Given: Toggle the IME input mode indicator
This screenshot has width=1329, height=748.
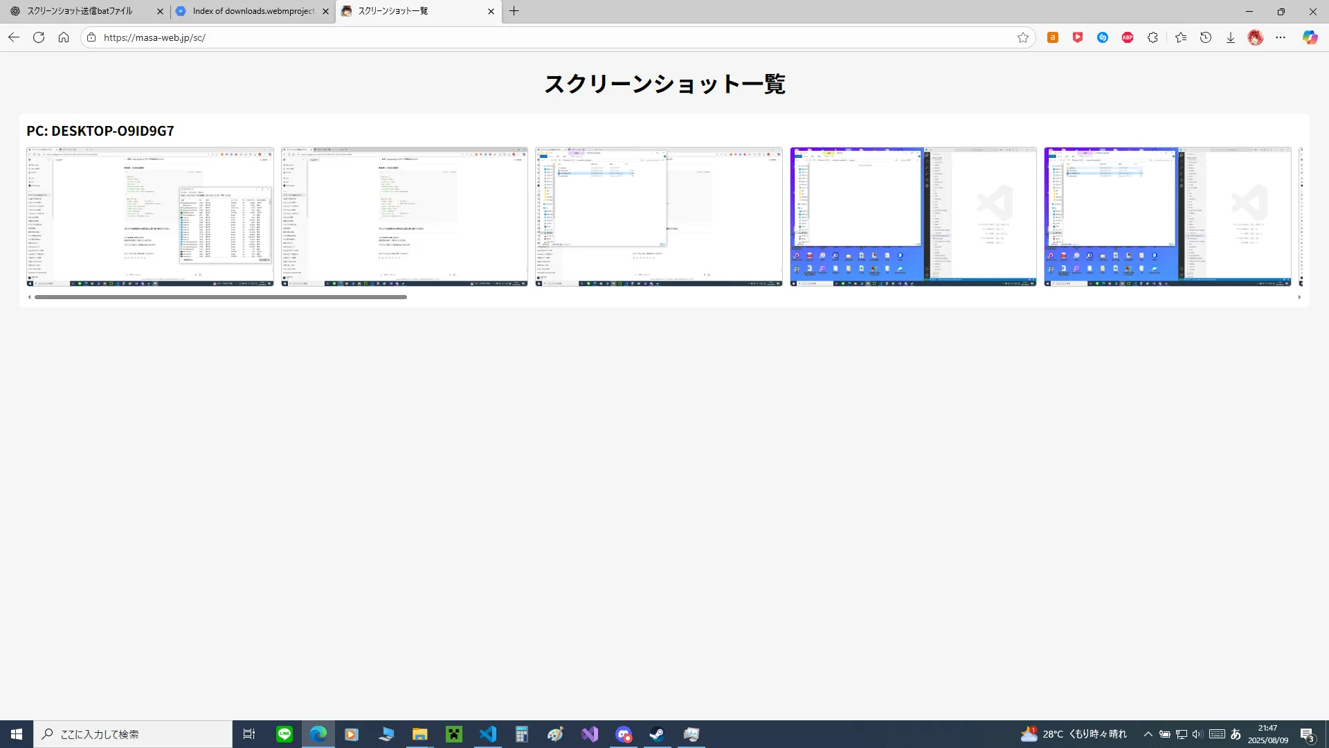Looking at the screenshot, I should (x=1236, y=734).
